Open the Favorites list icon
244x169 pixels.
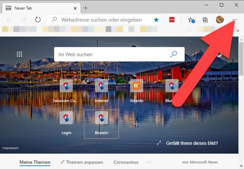(x=191, y=20)
